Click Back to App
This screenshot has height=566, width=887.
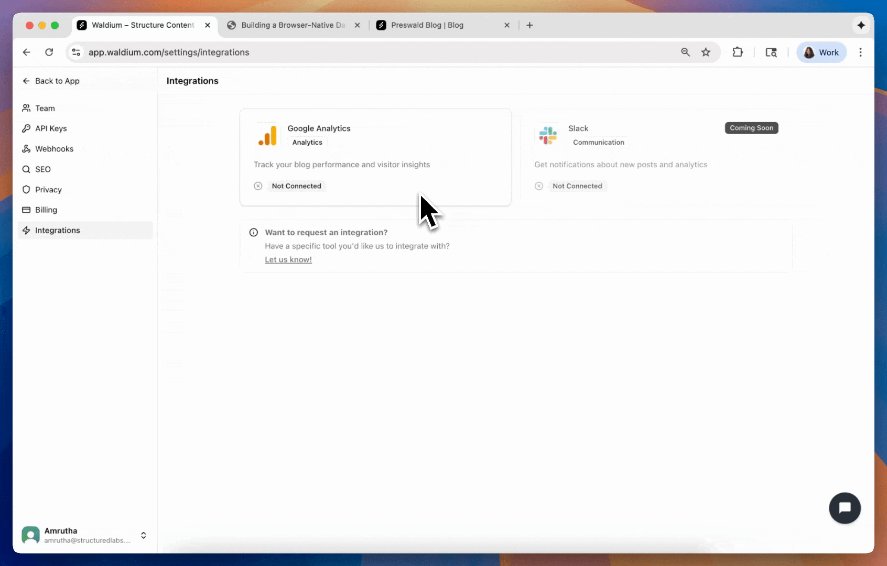coord(51,81)
